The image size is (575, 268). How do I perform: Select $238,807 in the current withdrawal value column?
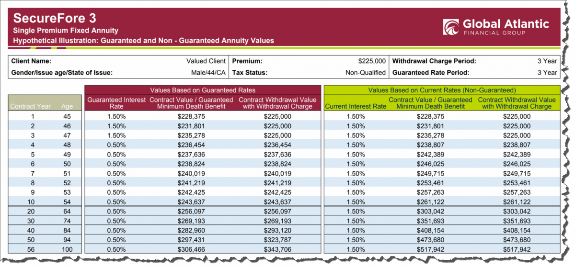point(517,145)
